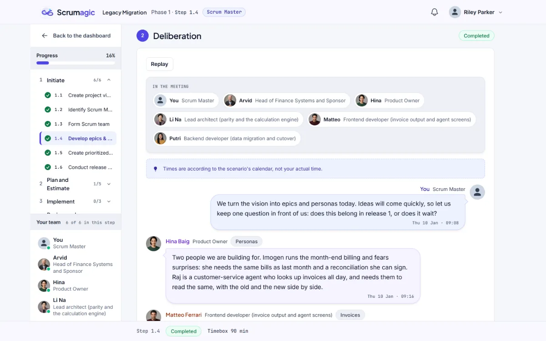The width and height of the screenshot is (546, 341).
Task: Click the Scrum Master role badge in header
Action: pyautogui.click(x=224, y=12)
